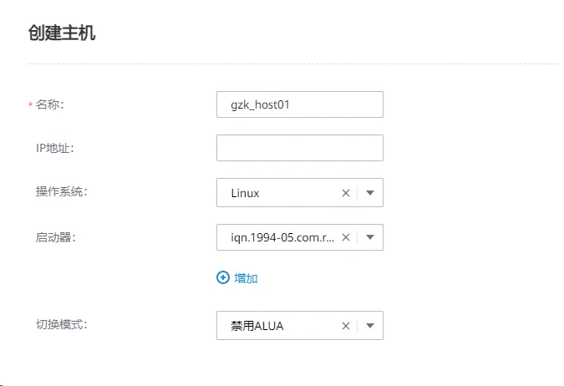Click the 增加 link text
564x386 pixels.
coord(246,278)
